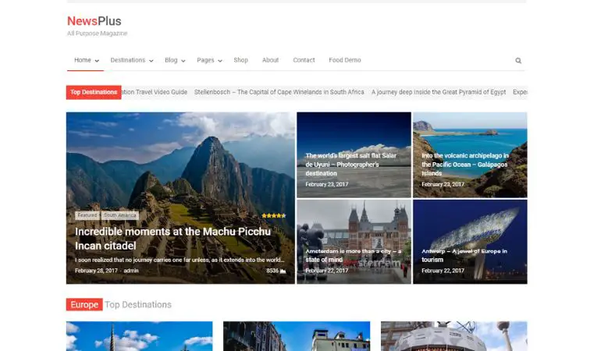Click the February 28, 2017 post date
This screenshot has height=351, width=601.
[x=96, y=271]
